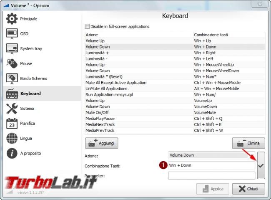Select the OSD monitor icon
271x200 pixels.
(12, 34)
